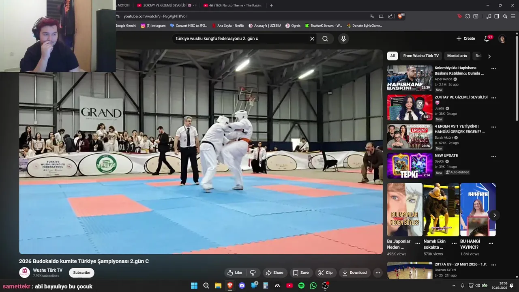The image size is (519, 292).
Task: Click inside the YouTube search field
Action: (241, 39)
